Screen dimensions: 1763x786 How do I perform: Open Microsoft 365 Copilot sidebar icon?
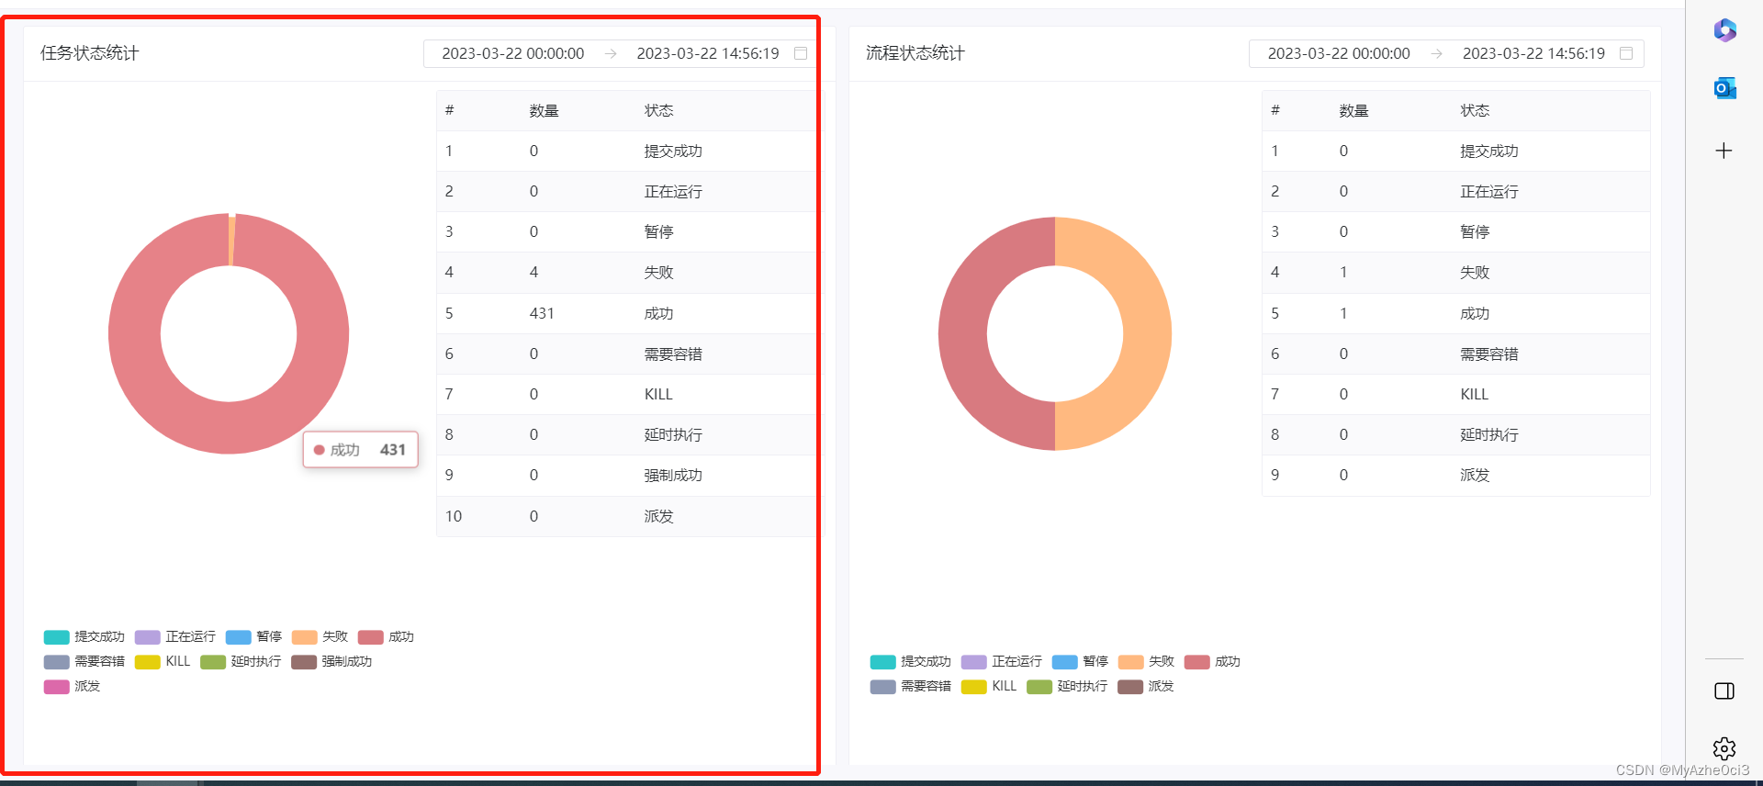coord(1724,30)
